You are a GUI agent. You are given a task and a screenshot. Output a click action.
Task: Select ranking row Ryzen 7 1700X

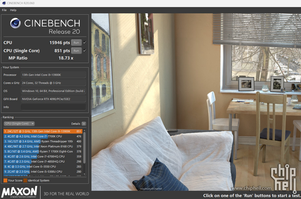pos(43,152)
